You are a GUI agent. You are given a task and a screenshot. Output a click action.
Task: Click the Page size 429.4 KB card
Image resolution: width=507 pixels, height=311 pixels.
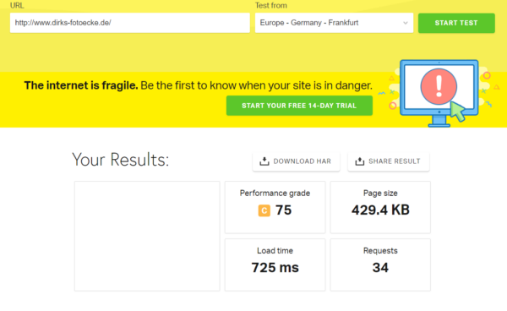click(x=380, y=207)
